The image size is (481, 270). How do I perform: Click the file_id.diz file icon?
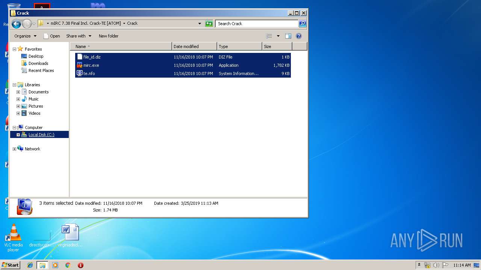[x=79, y=57]
